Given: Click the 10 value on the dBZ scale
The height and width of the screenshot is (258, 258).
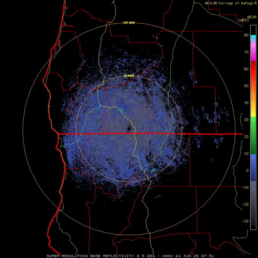Looking at the screenshot, I should click(x=246, y=154).
